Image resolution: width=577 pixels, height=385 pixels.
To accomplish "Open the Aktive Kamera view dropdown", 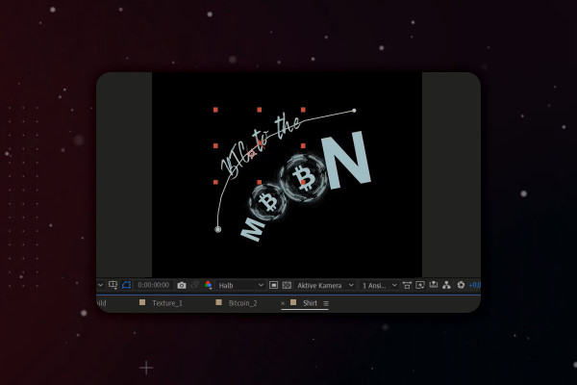I will (x=325, y=286).
